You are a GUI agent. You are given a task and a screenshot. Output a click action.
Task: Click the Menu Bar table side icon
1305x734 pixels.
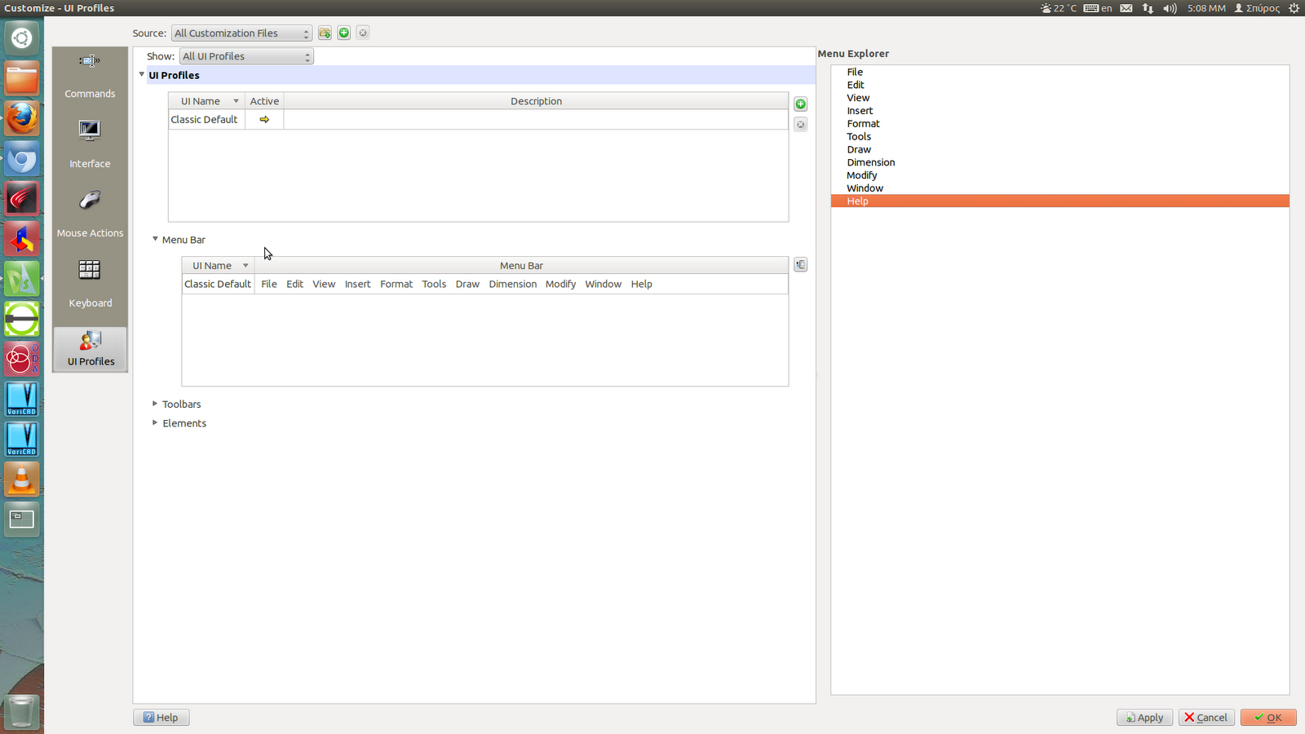point(801,265)
